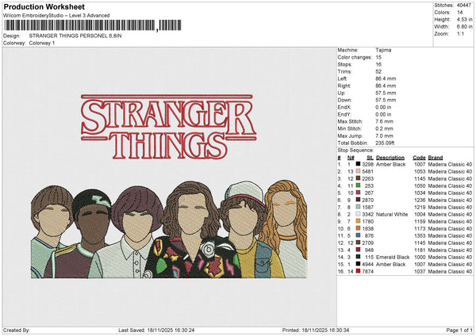Click the Brand column header
This screenshot has height=336, width=476.
pyautogui.click(x=436, y=158)
